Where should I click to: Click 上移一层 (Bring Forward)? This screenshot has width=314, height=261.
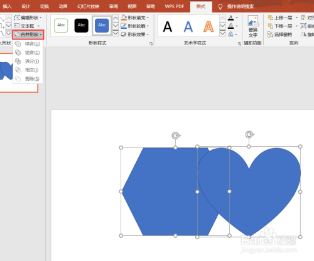[x=280, y=18]
